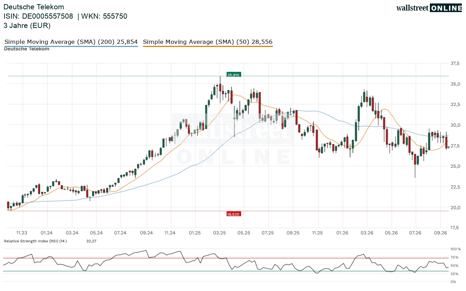466x291 pixels.
Task: Click the 05.24 date axis label
Action: coord(96,233)
